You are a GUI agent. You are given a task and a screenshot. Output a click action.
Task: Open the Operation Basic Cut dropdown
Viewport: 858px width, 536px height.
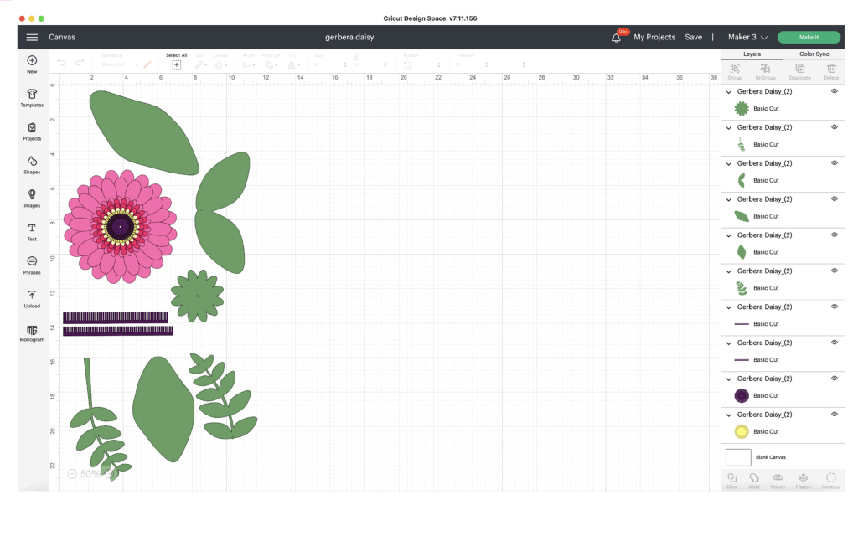(x=120, y=64)
